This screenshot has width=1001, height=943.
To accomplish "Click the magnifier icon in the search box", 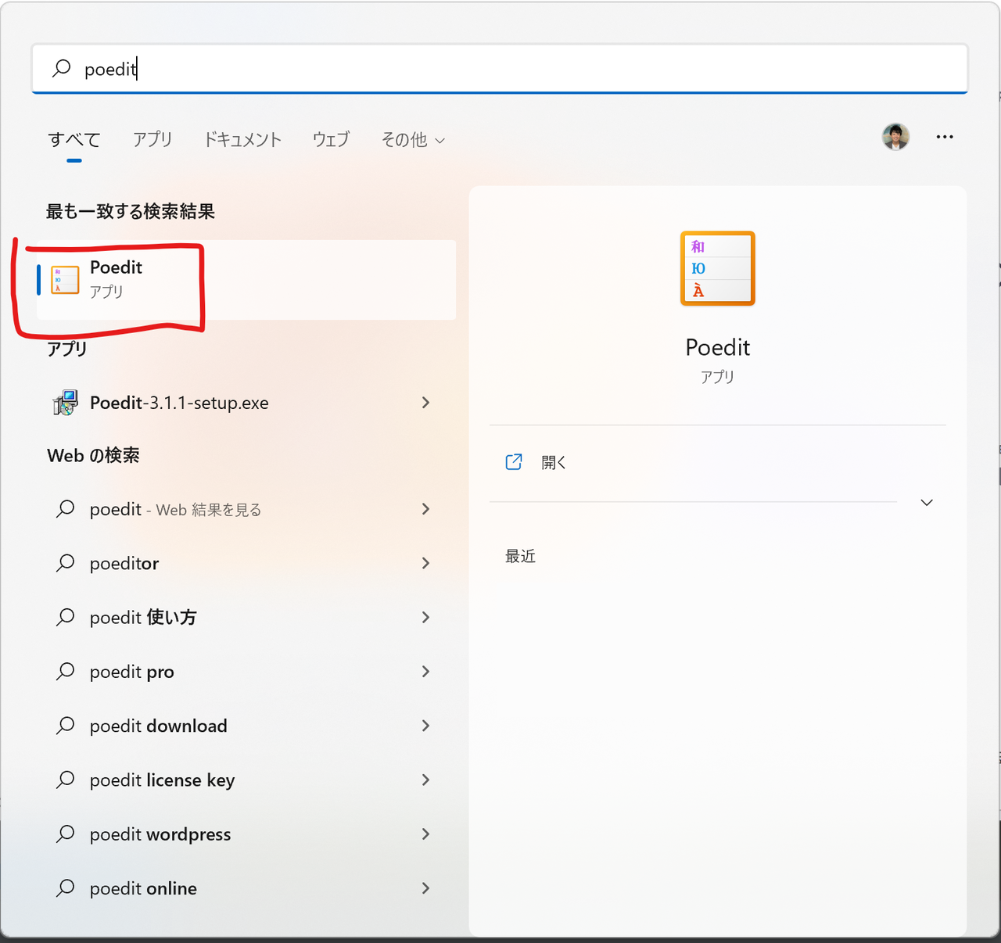I will tap(61, 69).
